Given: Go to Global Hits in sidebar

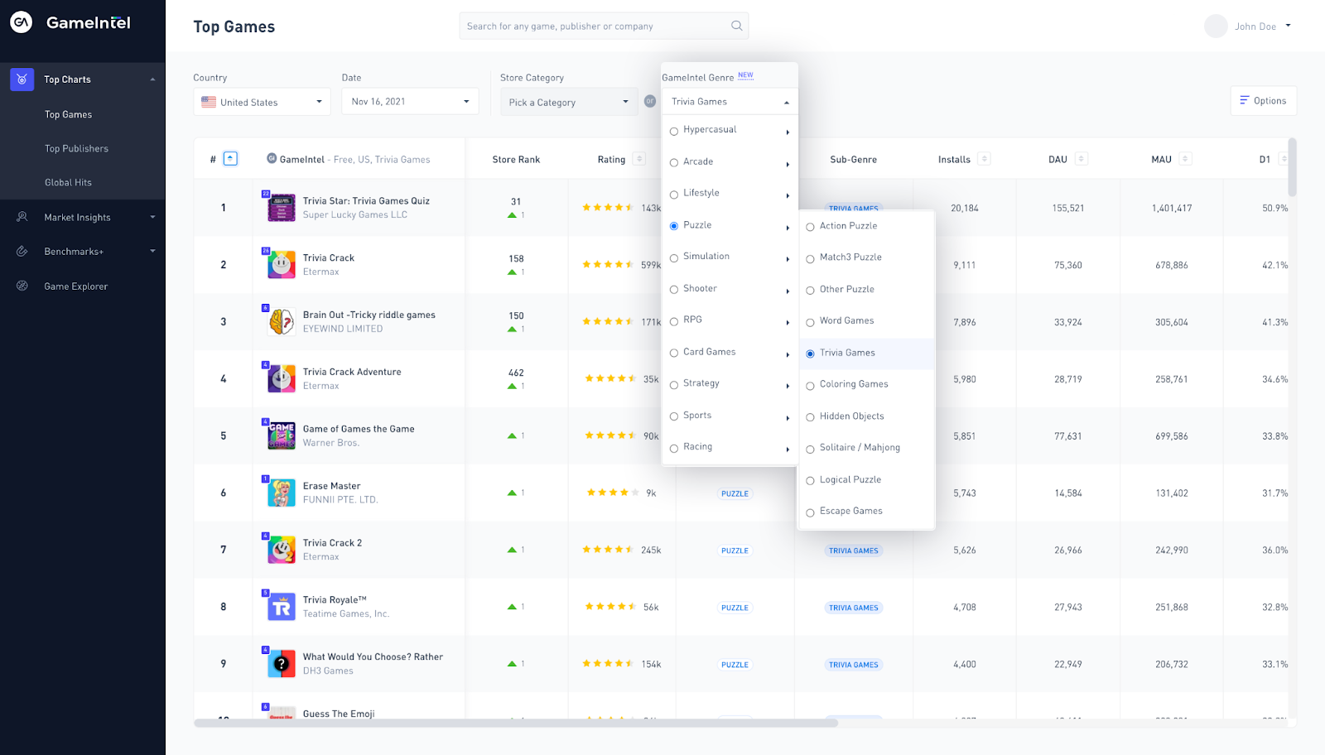Looking at the screenshot, I should coord(68,182).
